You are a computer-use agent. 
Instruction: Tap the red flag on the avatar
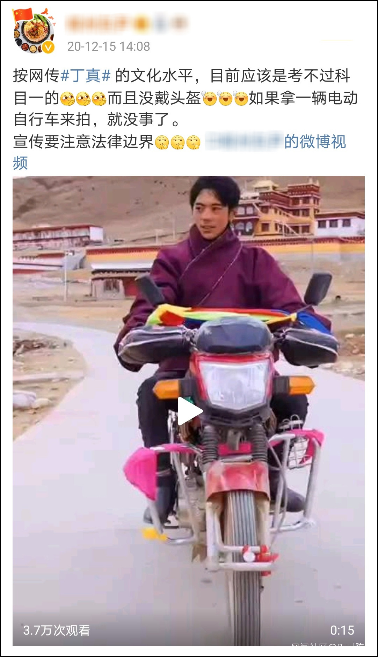tap(23, 15)
